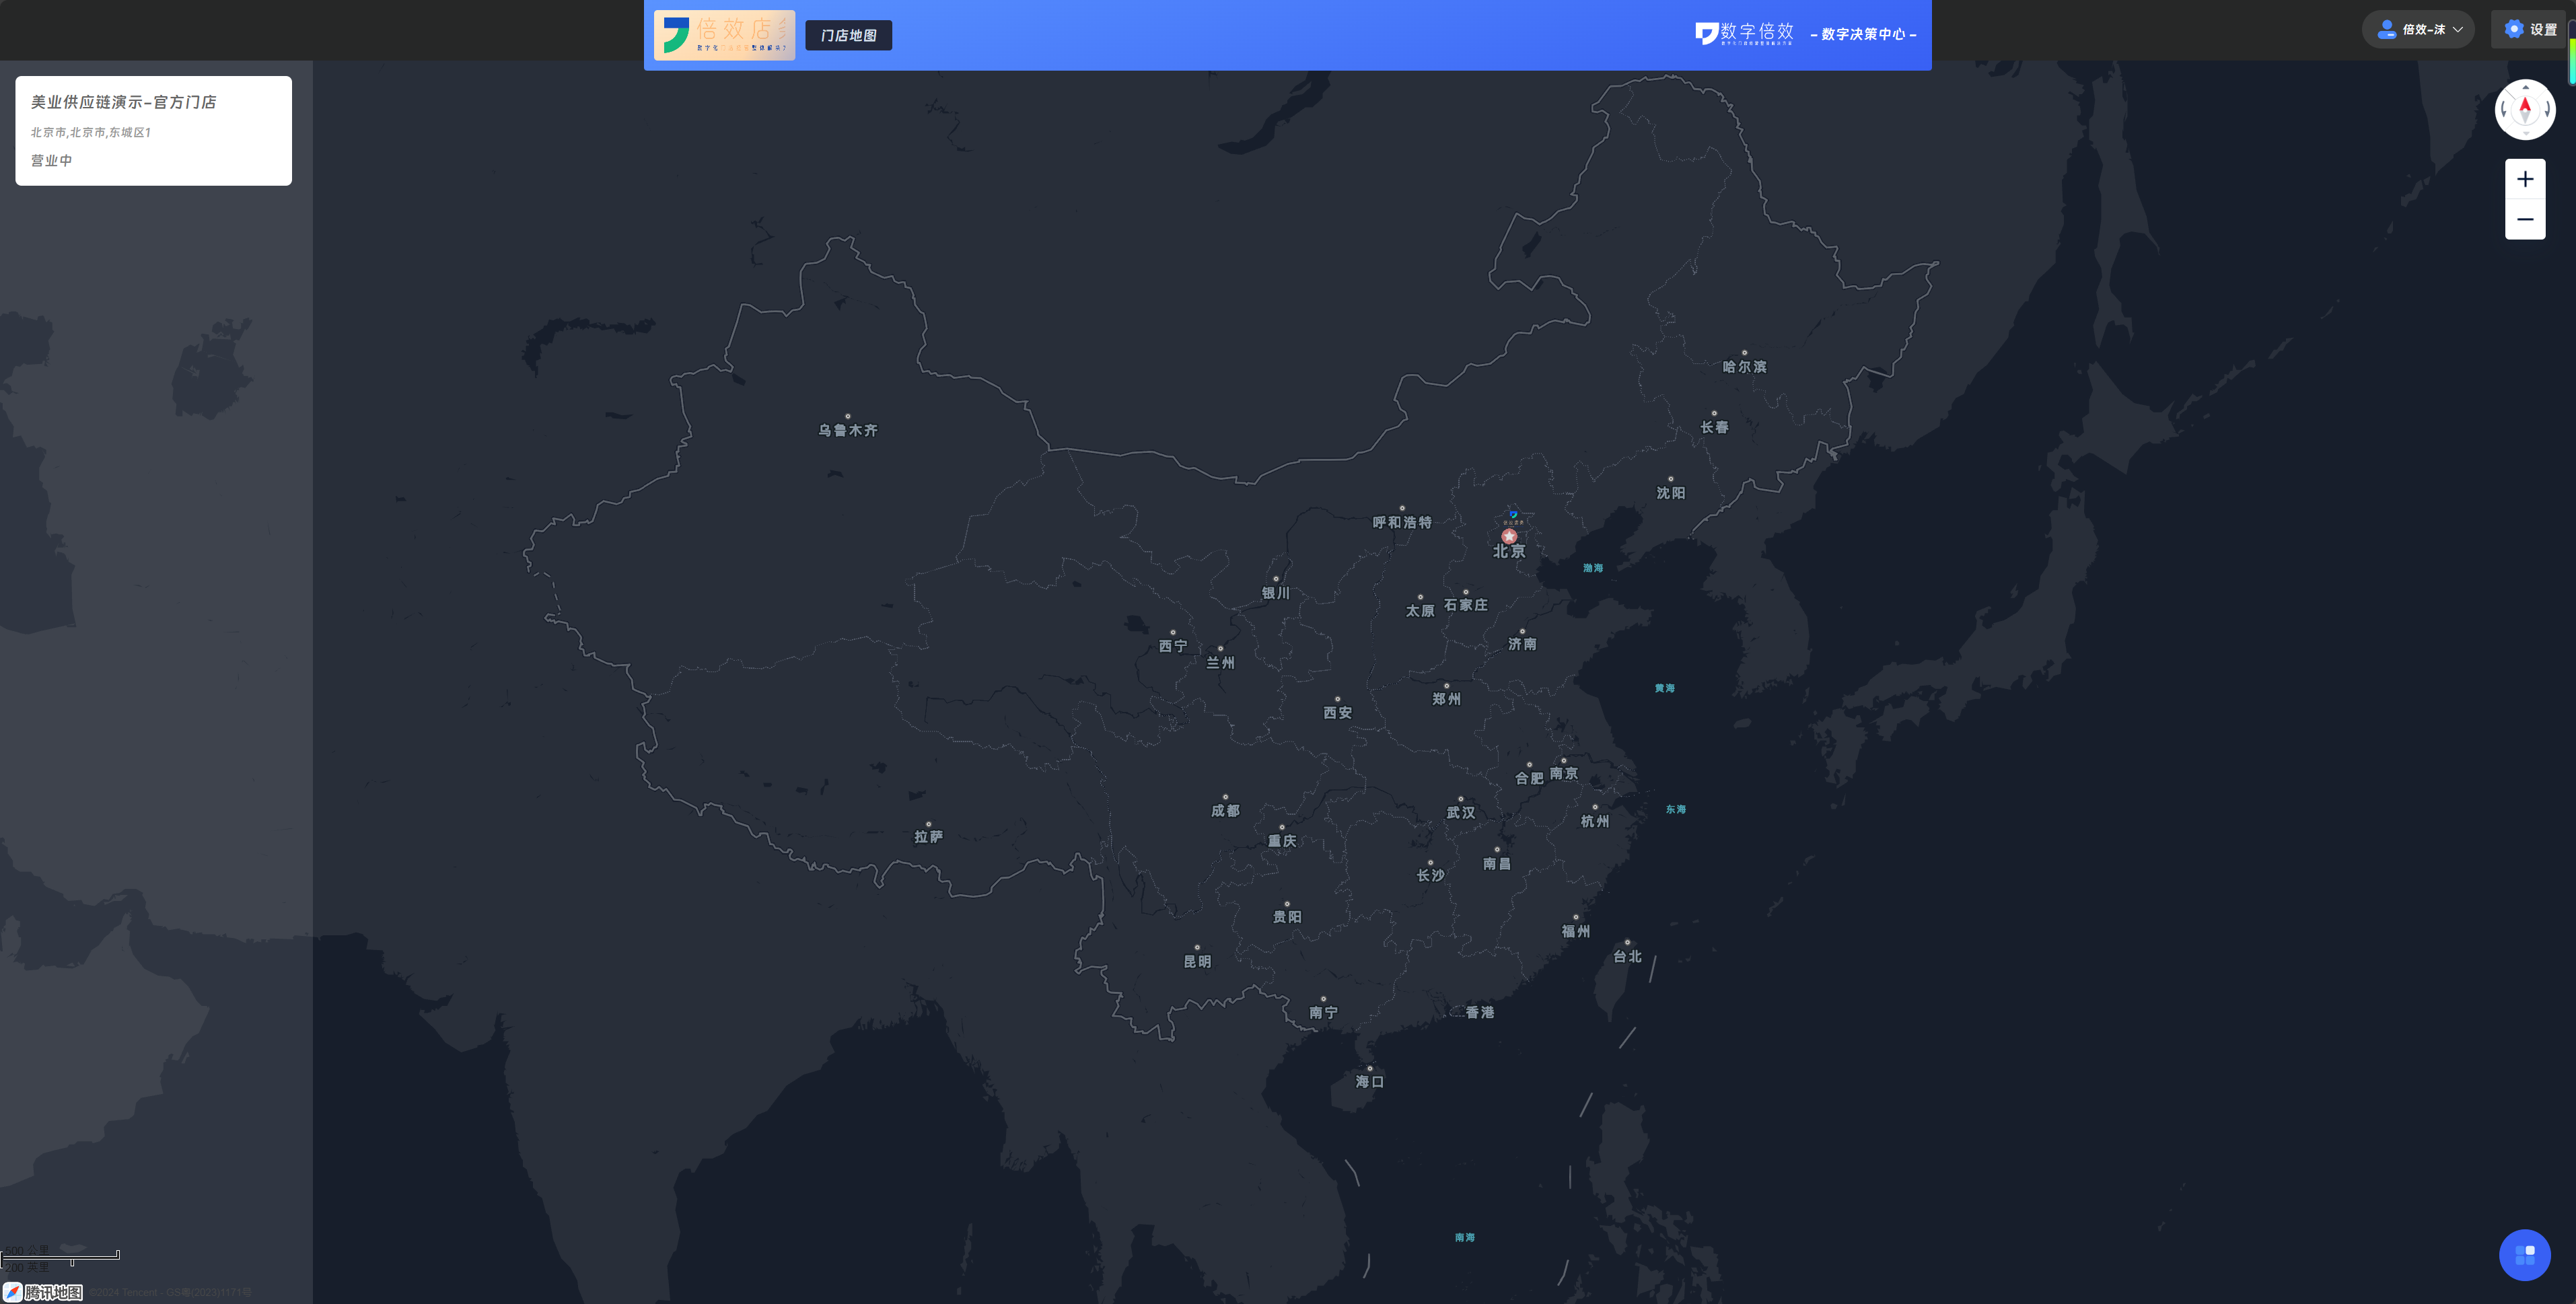
Task: Select the 美业供应链演示-官方门店 store card
Action: coord(153,130)
